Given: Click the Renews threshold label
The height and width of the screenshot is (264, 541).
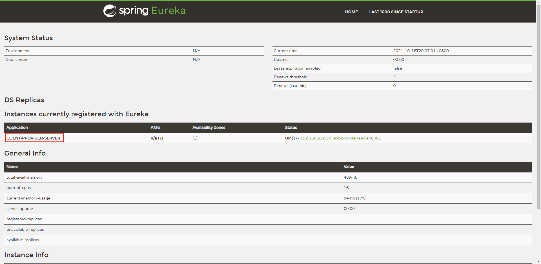Looking at the screenshot, I should pyautogui.click(x=291, y=77).
